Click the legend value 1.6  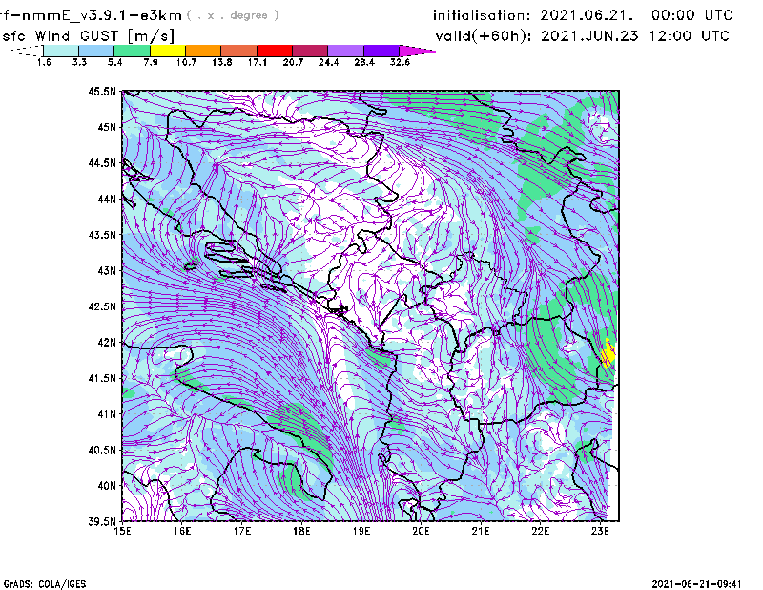44,62
